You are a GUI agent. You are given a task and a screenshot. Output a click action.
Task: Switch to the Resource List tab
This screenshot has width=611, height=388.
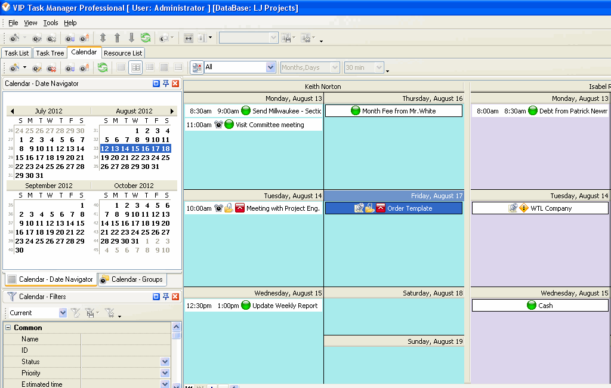point(123,53)
